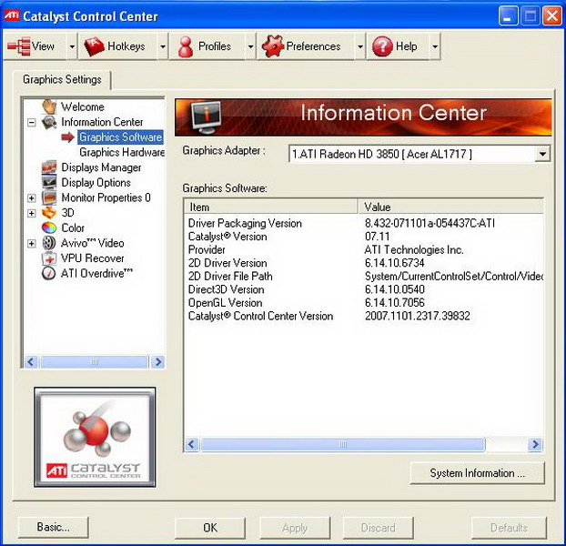The height and width of the screenshot is (546, 566).
Task: Expand the Avivo Video tree node
Action: click(32, 243)
